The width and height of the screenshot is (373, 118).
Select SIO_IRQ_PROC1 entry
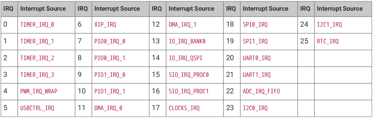coord(189,91)
